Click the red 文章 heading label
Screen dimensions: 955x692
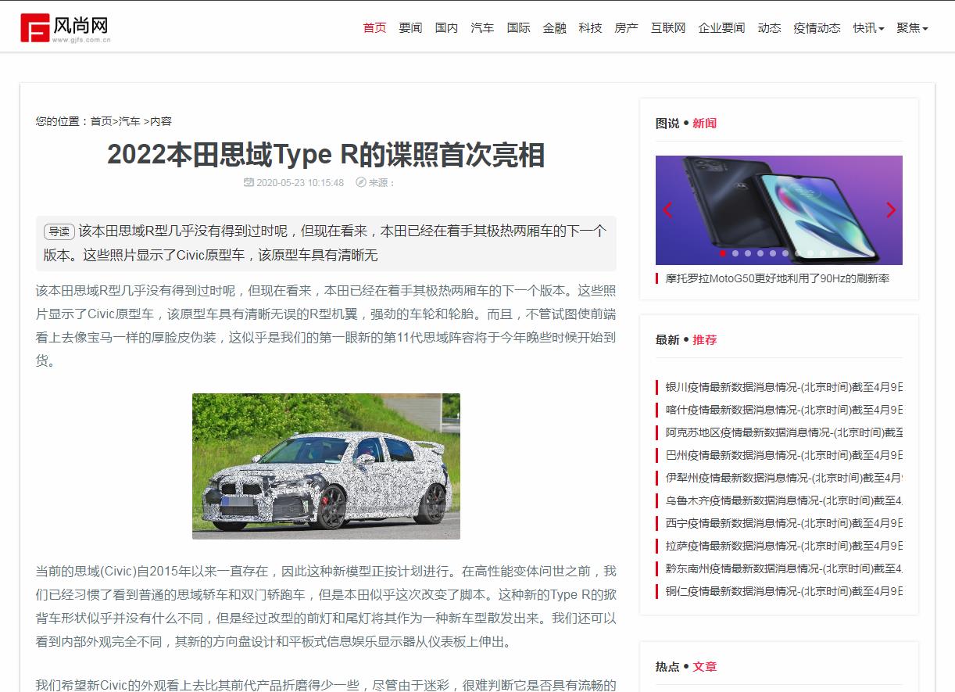point(704,666)
